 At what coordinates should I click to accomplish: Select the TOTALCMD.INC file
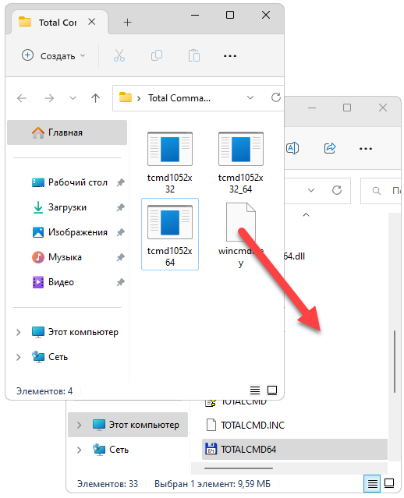245,425
